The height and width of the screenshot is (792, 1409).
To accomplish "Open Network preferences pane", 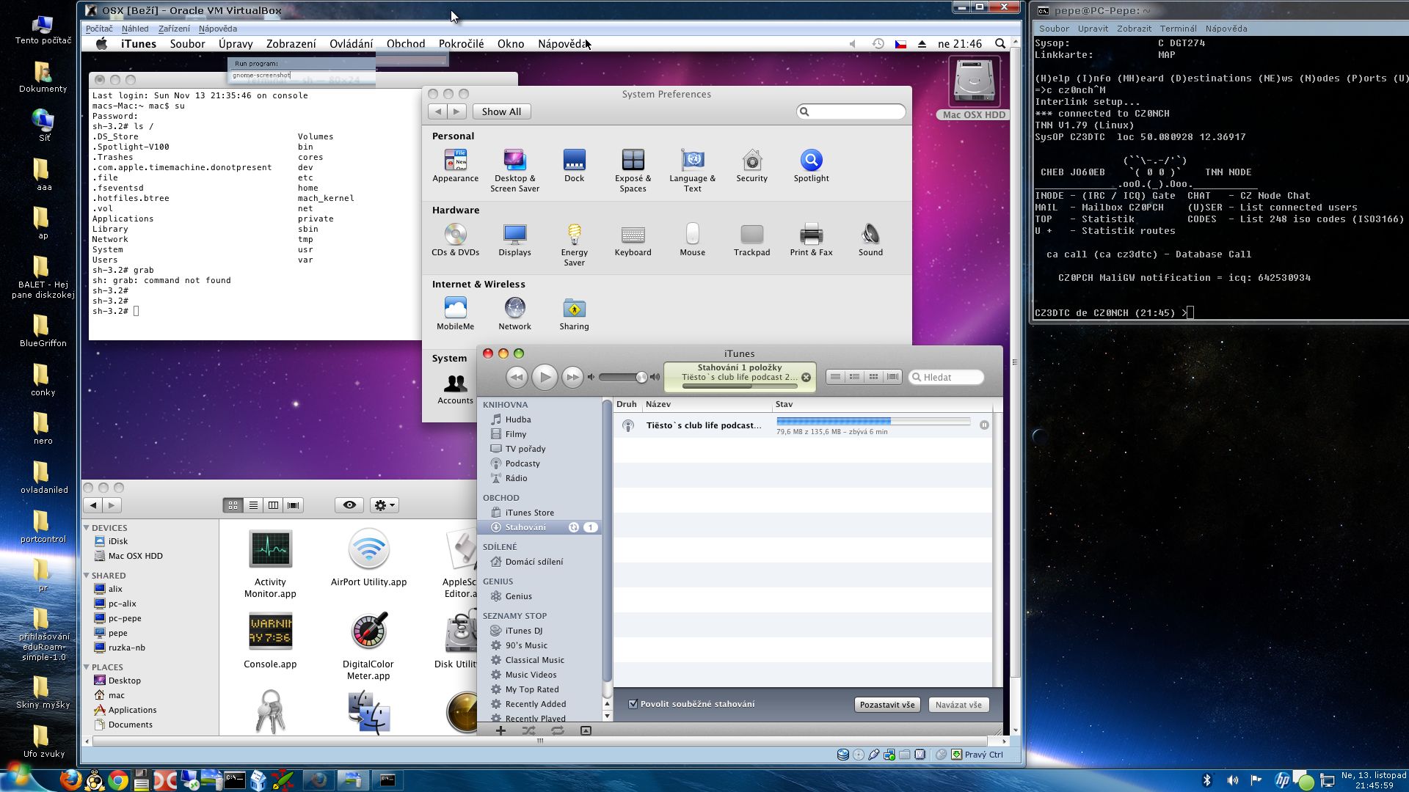I will point(514,314).
